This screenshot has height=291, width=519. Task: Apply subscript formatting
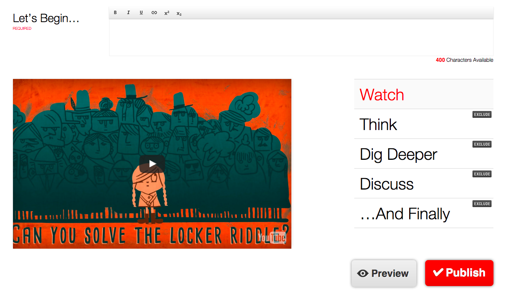(179, 13)
